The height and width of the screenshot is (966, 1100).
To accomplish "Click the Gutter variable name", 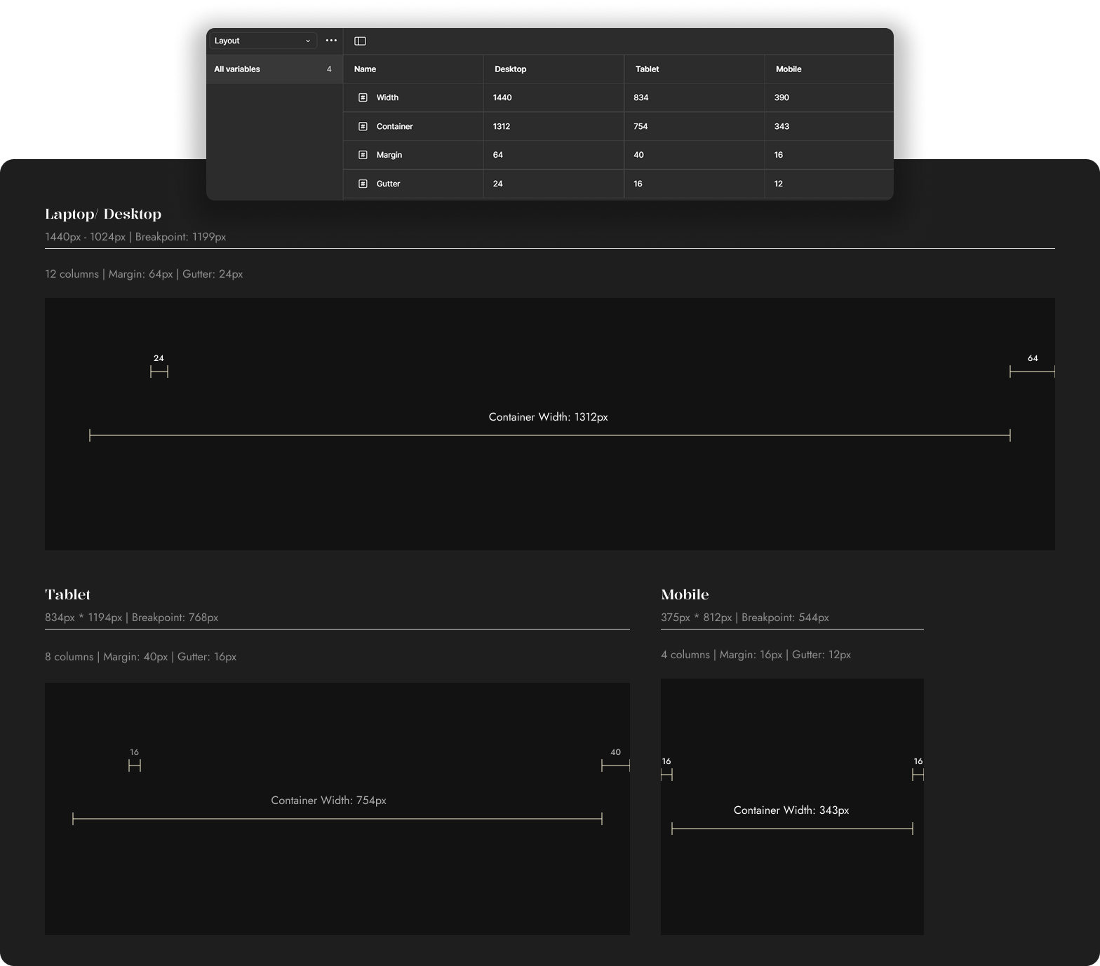I will [x=388, y=184].
